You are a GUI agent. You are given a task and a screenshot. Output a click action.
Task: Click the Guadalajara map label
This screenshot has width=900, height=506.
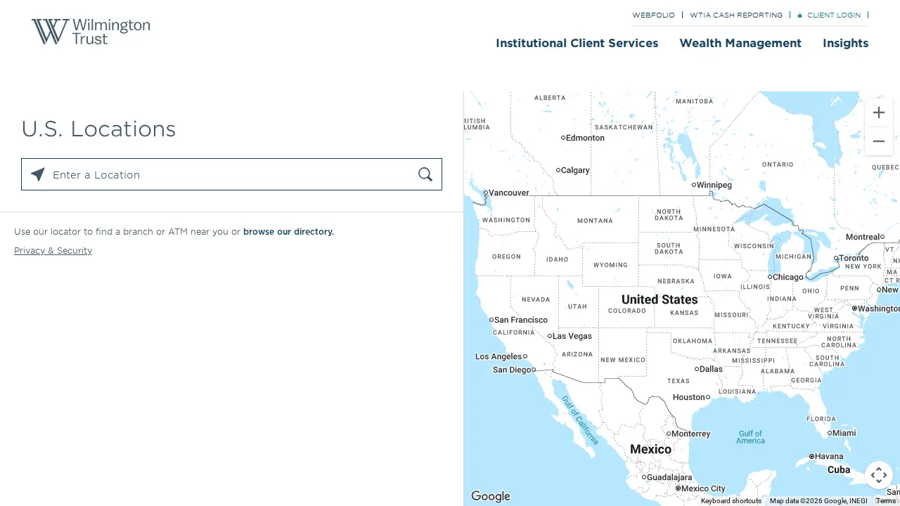point(669,477)
